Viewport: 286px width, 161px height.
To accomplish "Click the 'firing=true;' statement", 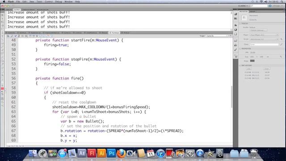I will [x=56, y=45].
